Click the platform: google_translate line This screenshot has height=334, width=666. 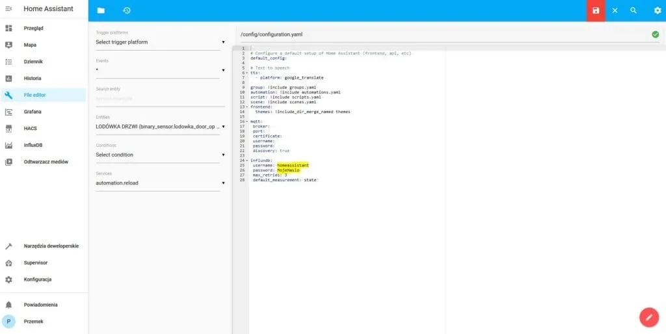click(x=289, y=78)
